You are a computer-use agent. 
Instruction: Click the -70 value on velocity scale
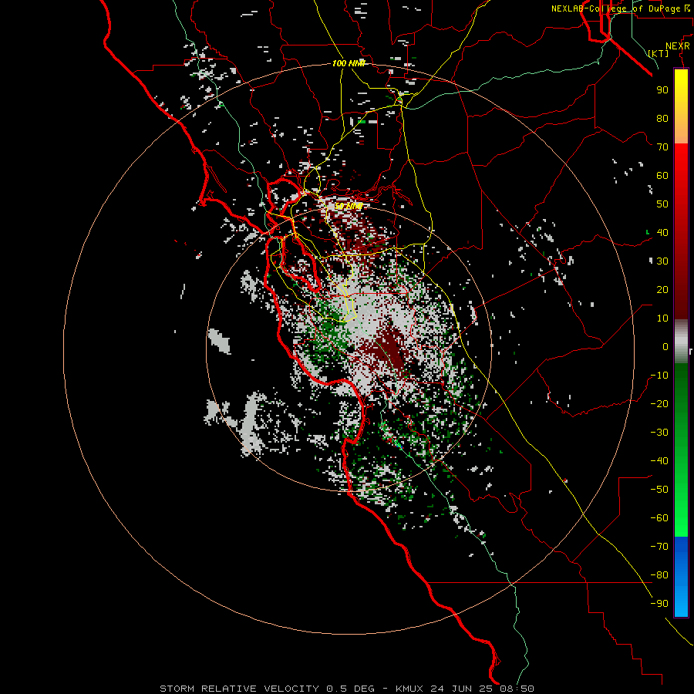coord(659,547)
